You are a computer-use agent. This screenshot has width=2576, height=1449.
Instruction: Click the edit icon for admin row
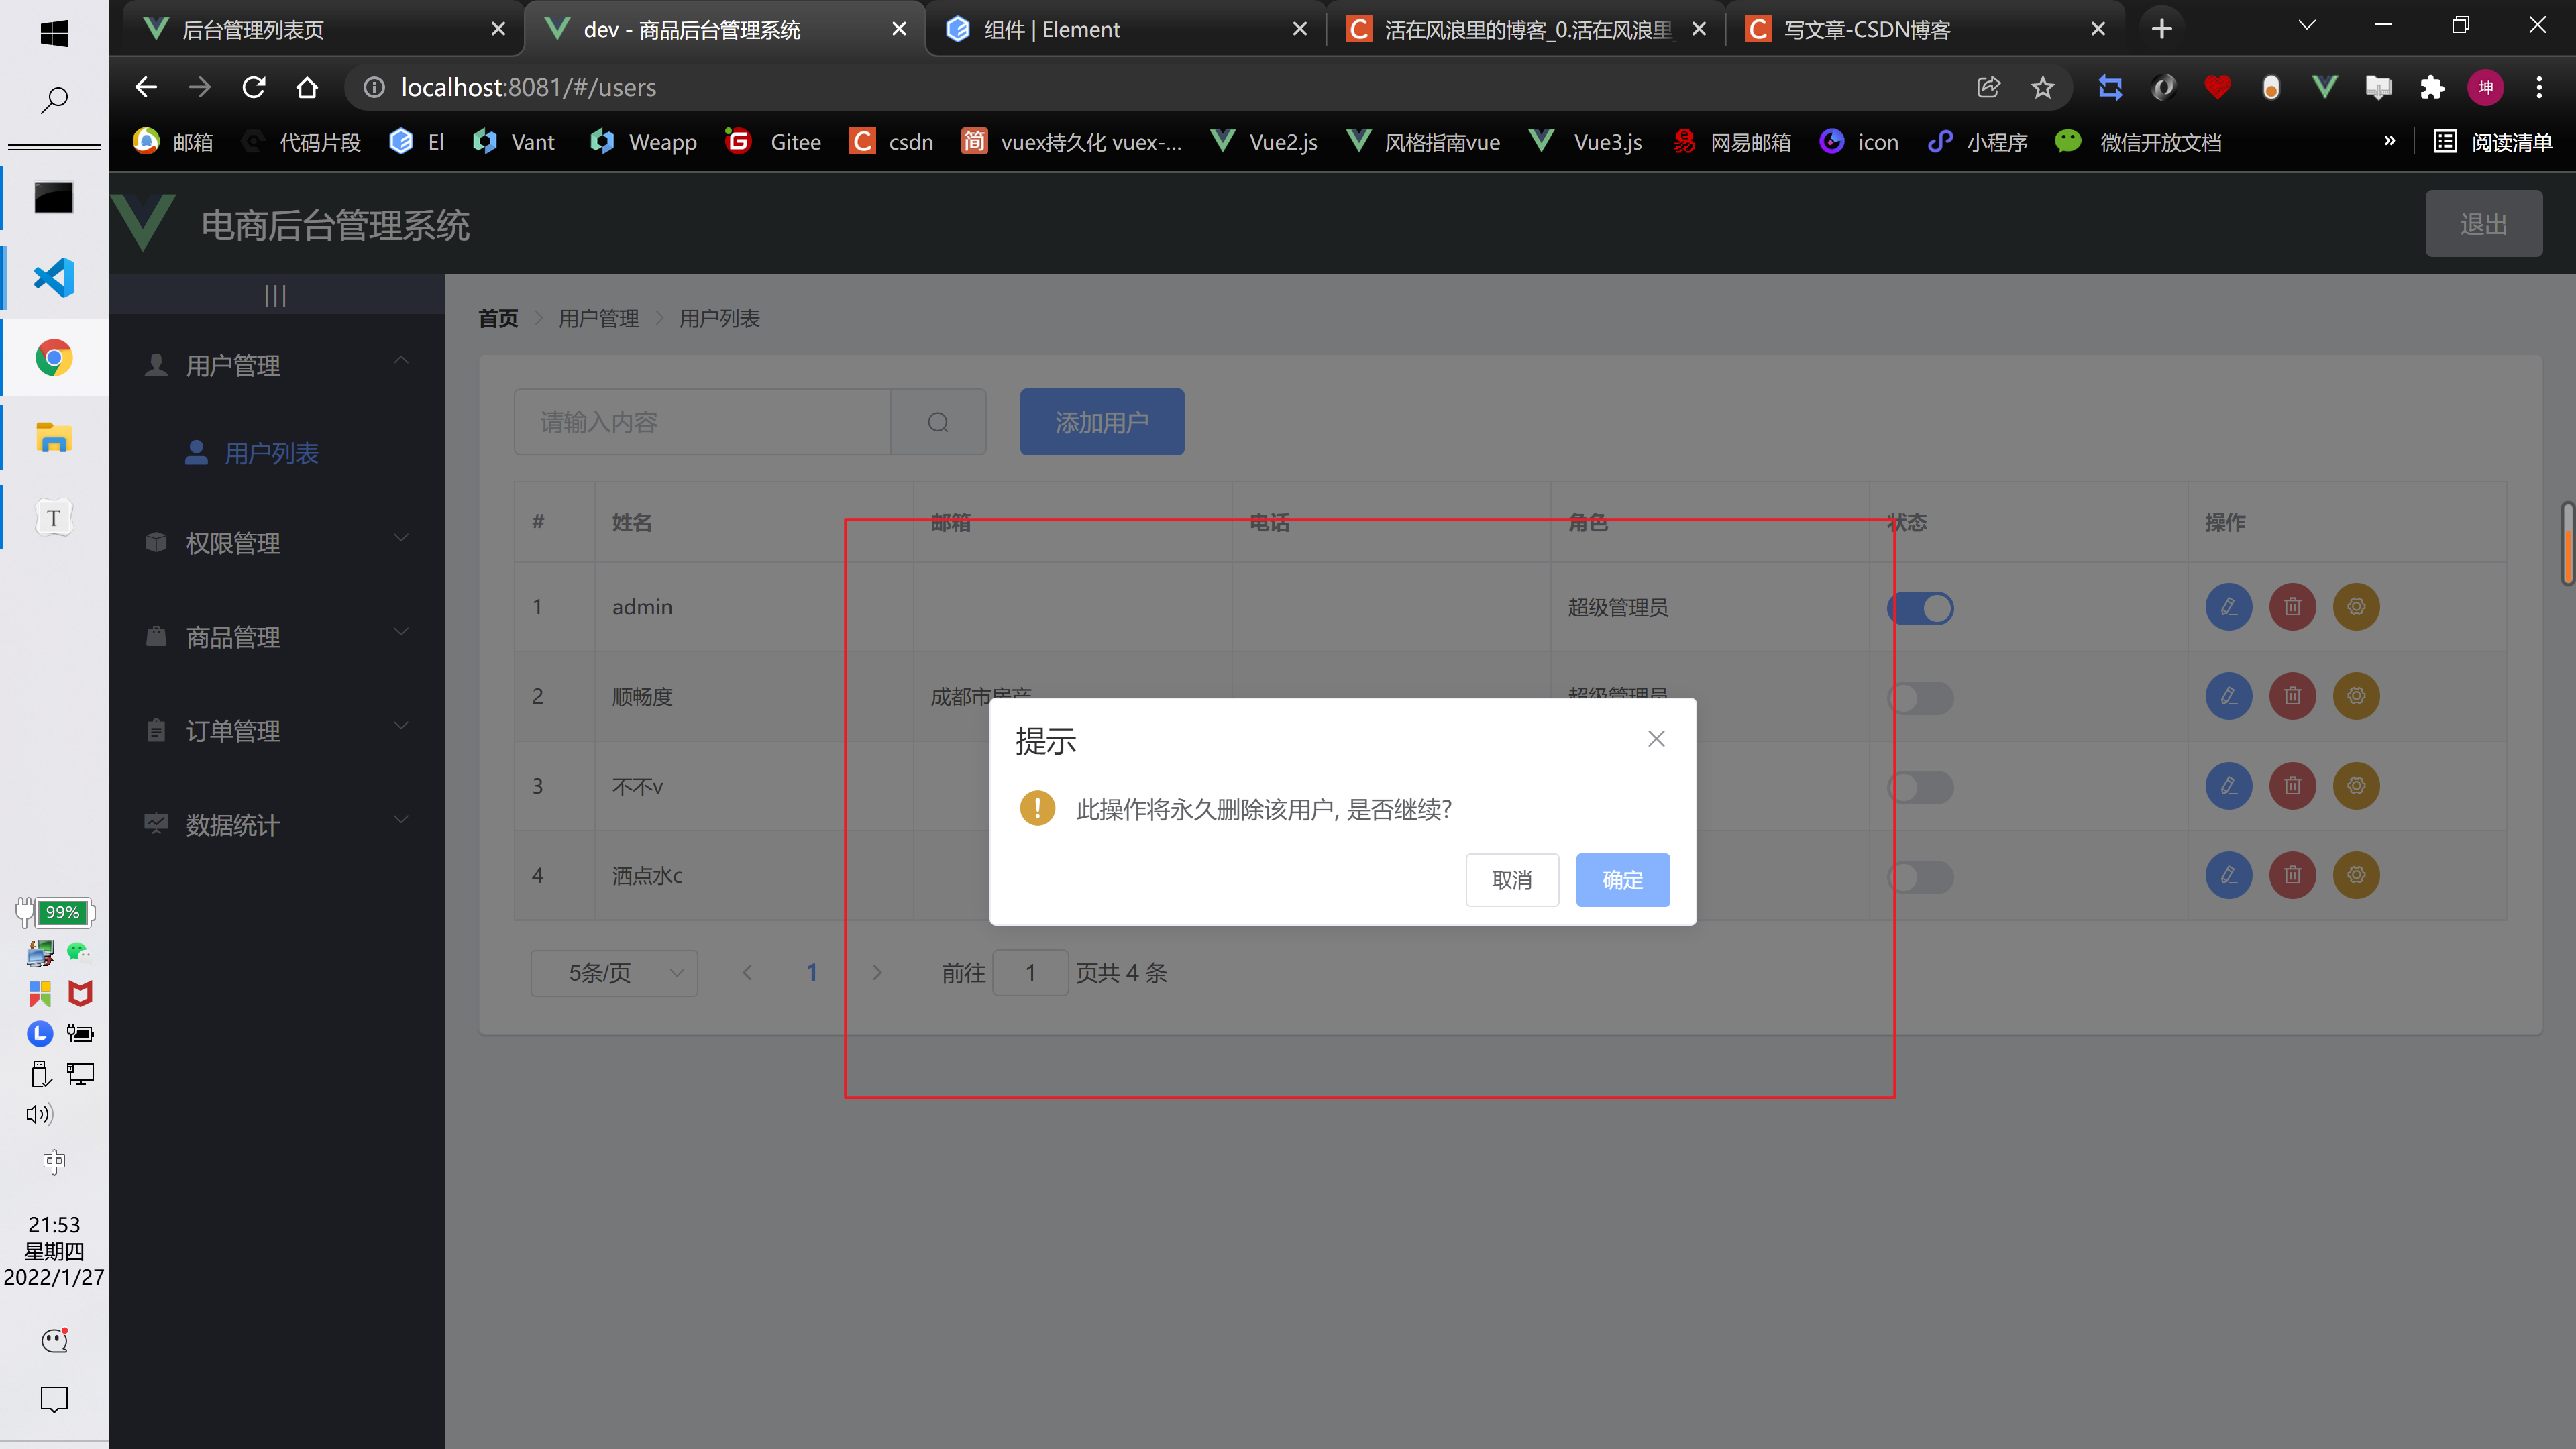[2228, 607]
